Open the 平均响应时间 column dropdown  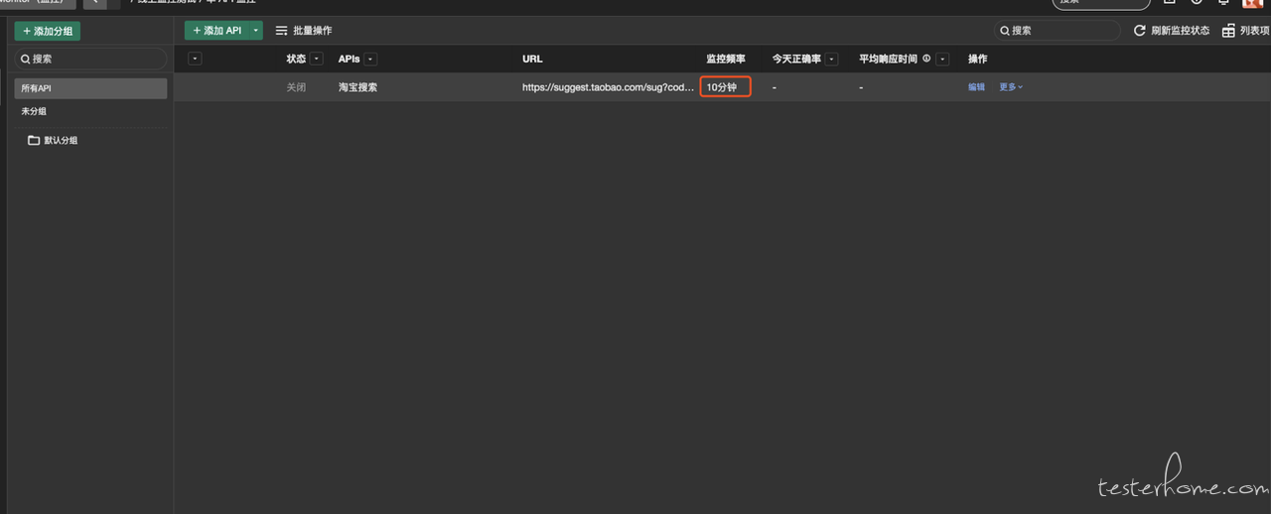pos(942,59)
